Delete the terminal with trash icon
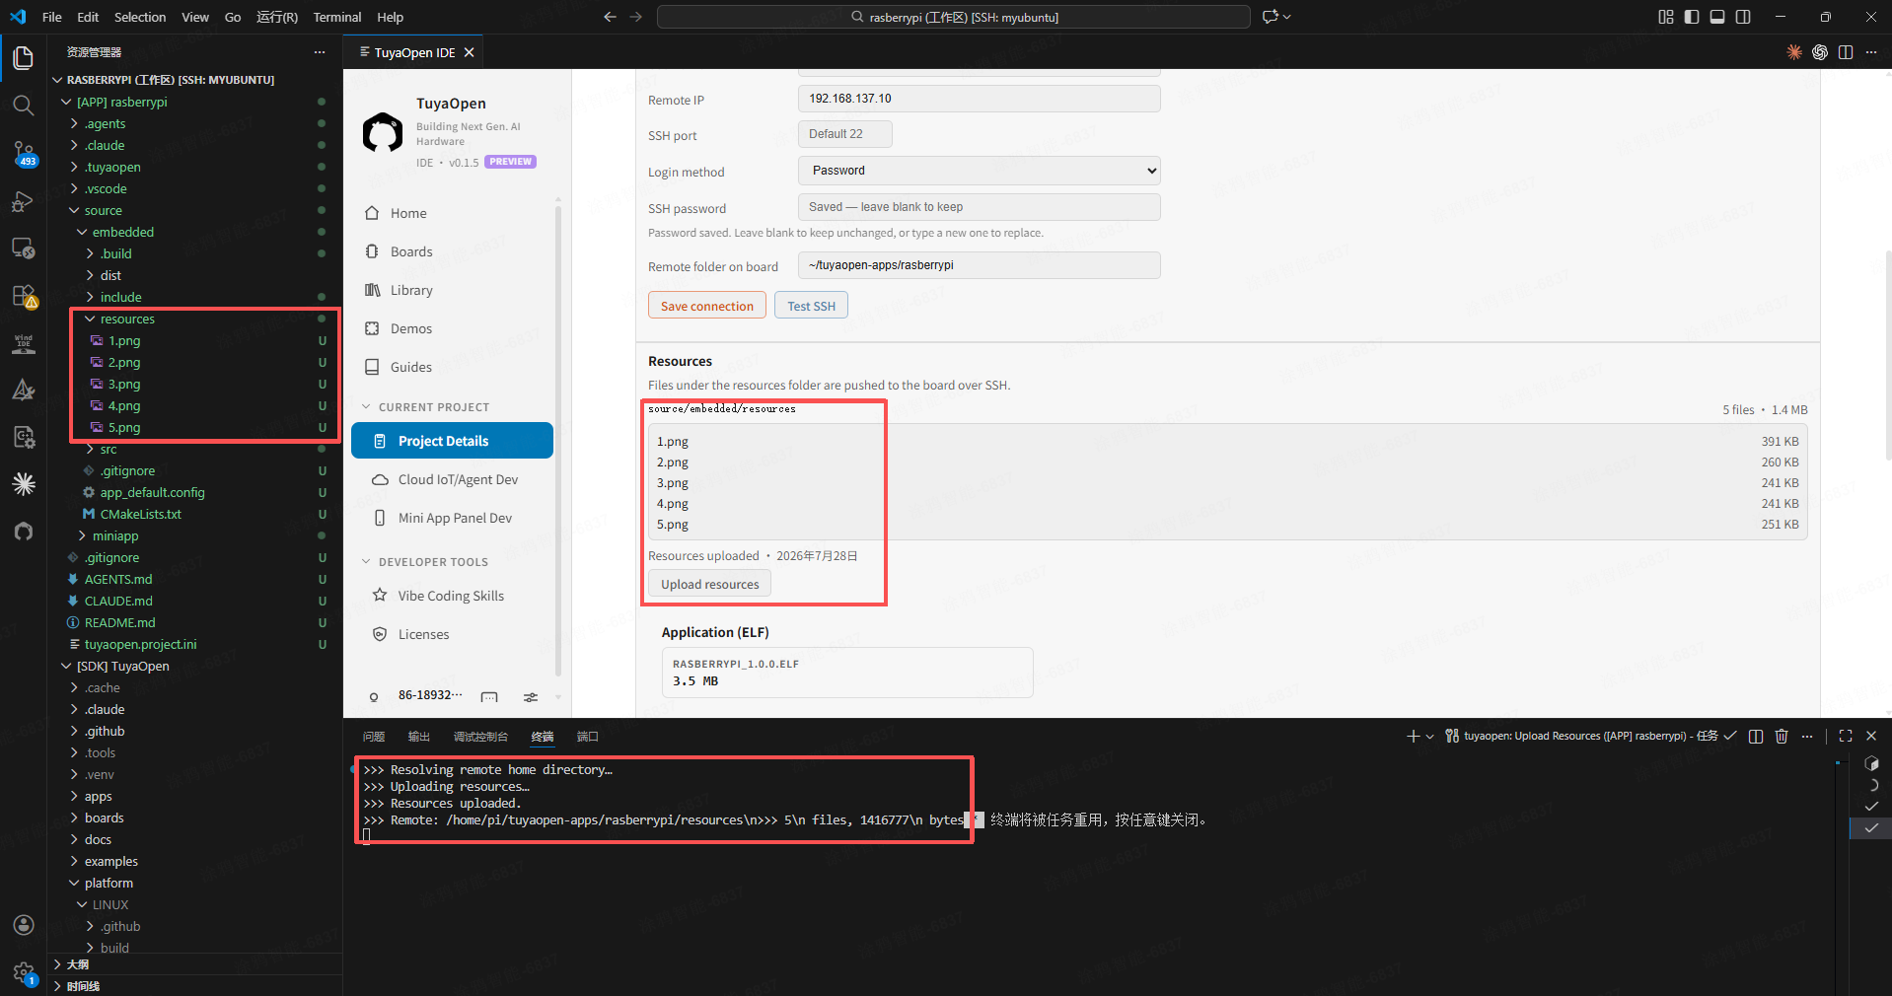Screen dimensions: 1892x996 [x=1782, y=736]
